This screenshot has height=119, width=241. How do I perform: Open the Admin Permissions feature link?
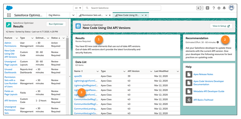(10, 44)
